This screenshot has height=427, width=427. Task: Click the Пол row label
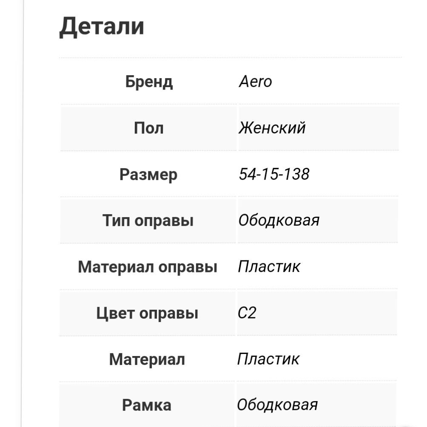tap(149, 127)
